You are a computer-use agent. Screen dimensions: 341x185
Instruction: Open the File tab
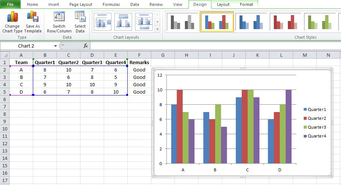10,4
